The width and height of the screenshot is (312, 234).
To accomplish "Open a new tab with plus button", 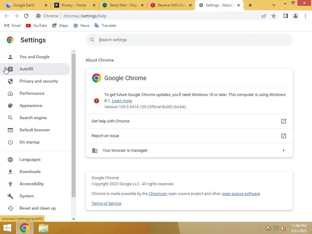I will pyautogui.click(x=250, y=5).
